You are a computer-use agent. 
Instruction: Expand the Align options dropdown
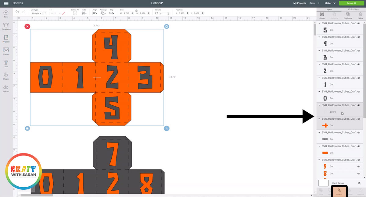(95, 13)
